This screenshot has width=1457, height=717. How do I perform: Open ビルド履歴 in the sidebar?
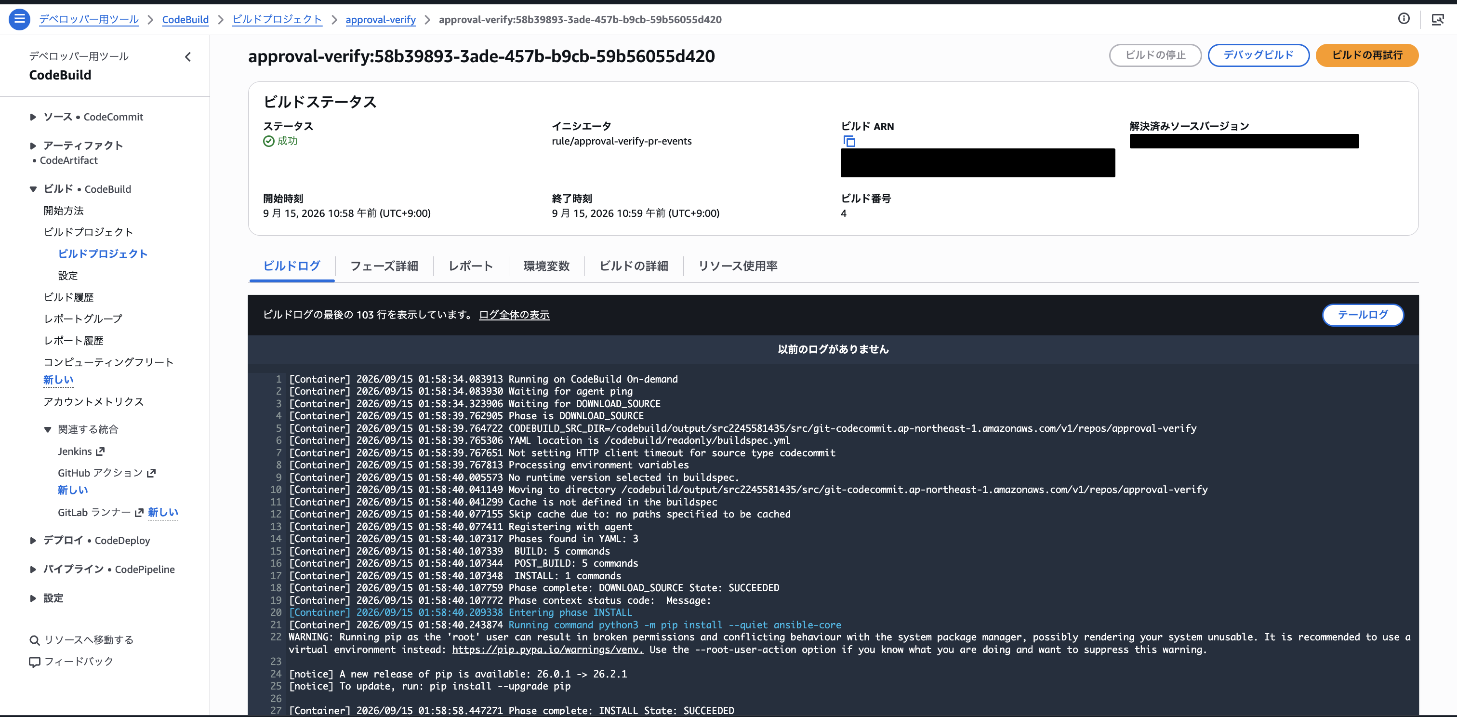coord(68,297)
